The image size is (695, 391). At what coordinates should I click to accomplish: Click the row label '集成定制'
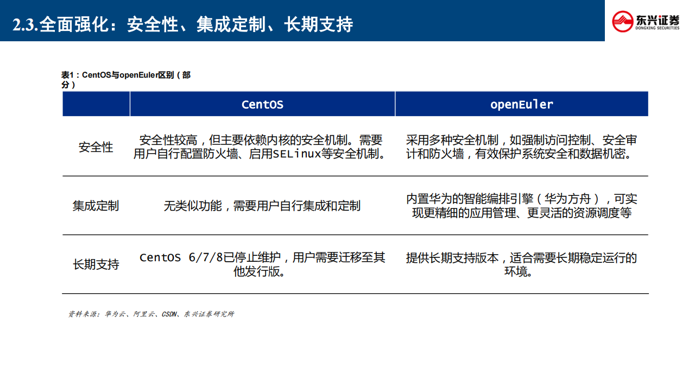[96, 206]
